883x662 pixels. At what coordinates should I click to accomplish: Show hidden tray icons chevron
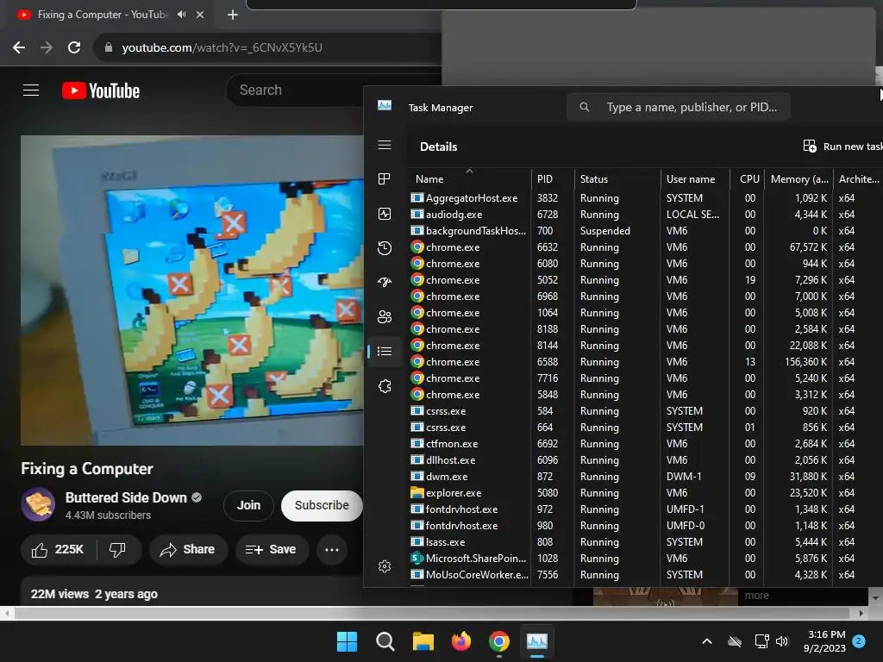(707, 641)
